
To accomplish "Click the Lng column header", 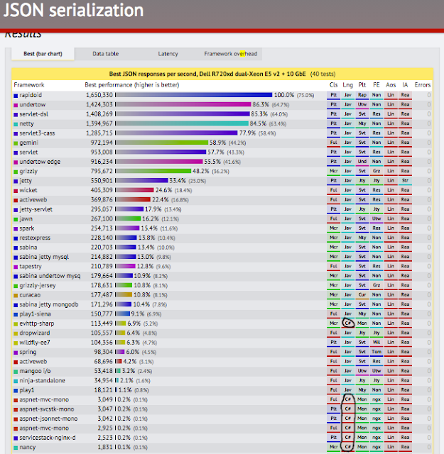I will [347, 85].
